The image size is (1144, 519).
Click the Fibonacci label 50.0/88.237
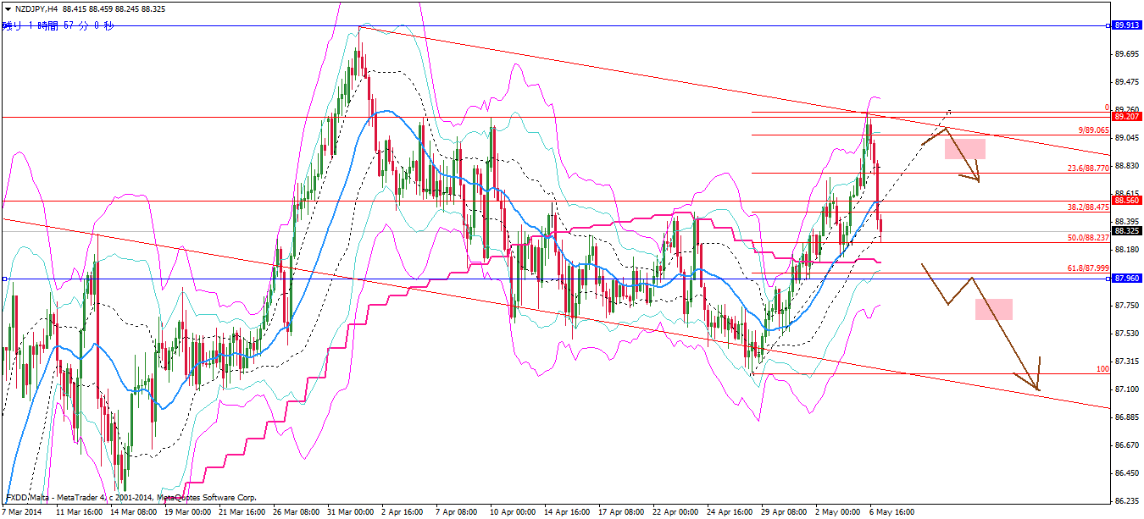(x=1087, y=238)
